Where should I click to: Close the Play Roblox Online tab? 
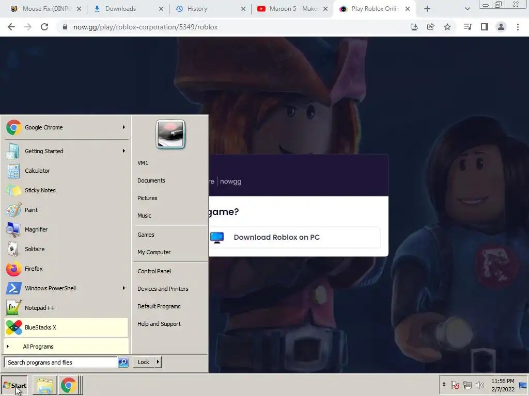click(408, 9)
